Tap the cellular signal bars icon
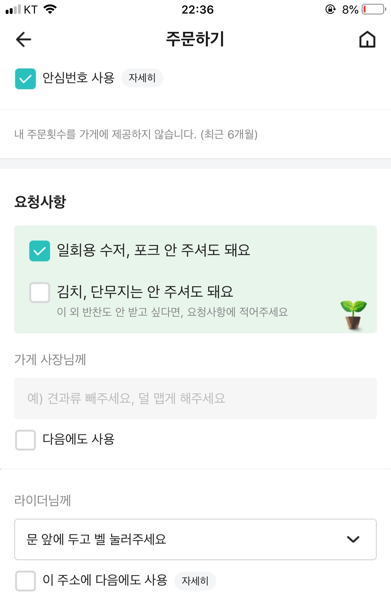Image resolution: width=391 pixels, height=611 pixels. click(13, 9)
